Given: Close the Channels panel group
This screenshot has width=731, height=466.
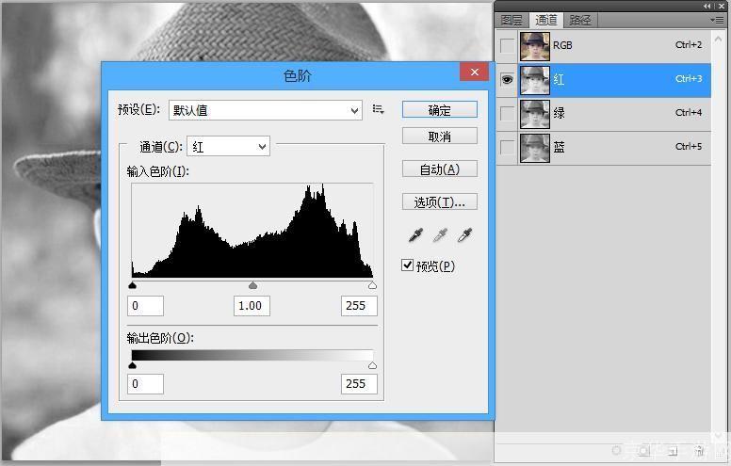Looking at the screenshot, I should [x=722, y=6].
